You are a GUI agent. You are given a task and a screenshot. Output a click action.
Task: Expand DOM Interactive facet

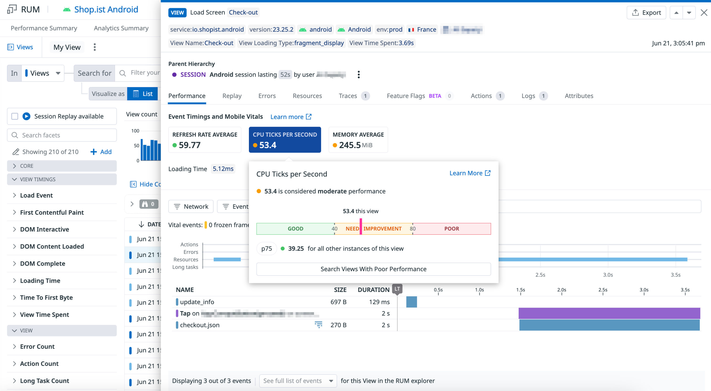pos(62,229)
